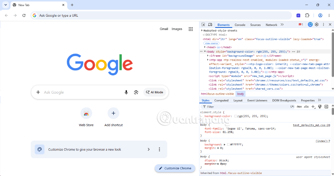Expand the head element node

point(205,47)
